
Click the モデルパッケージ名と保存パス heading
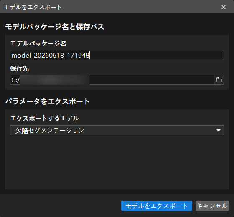point(55,27)
